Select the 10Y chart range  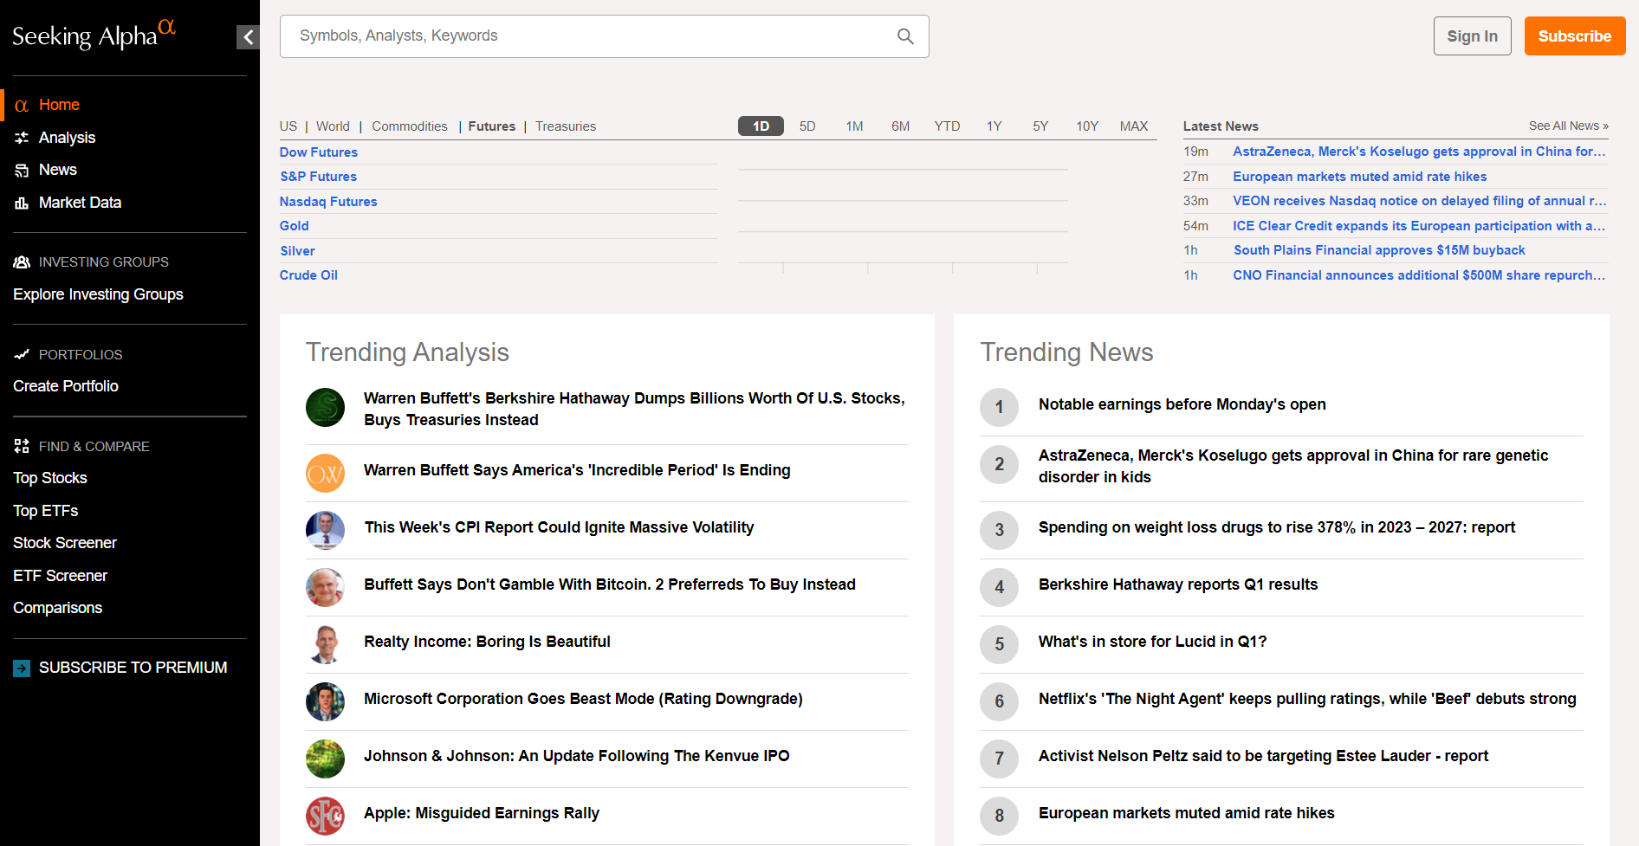(x=1087, y=126)
